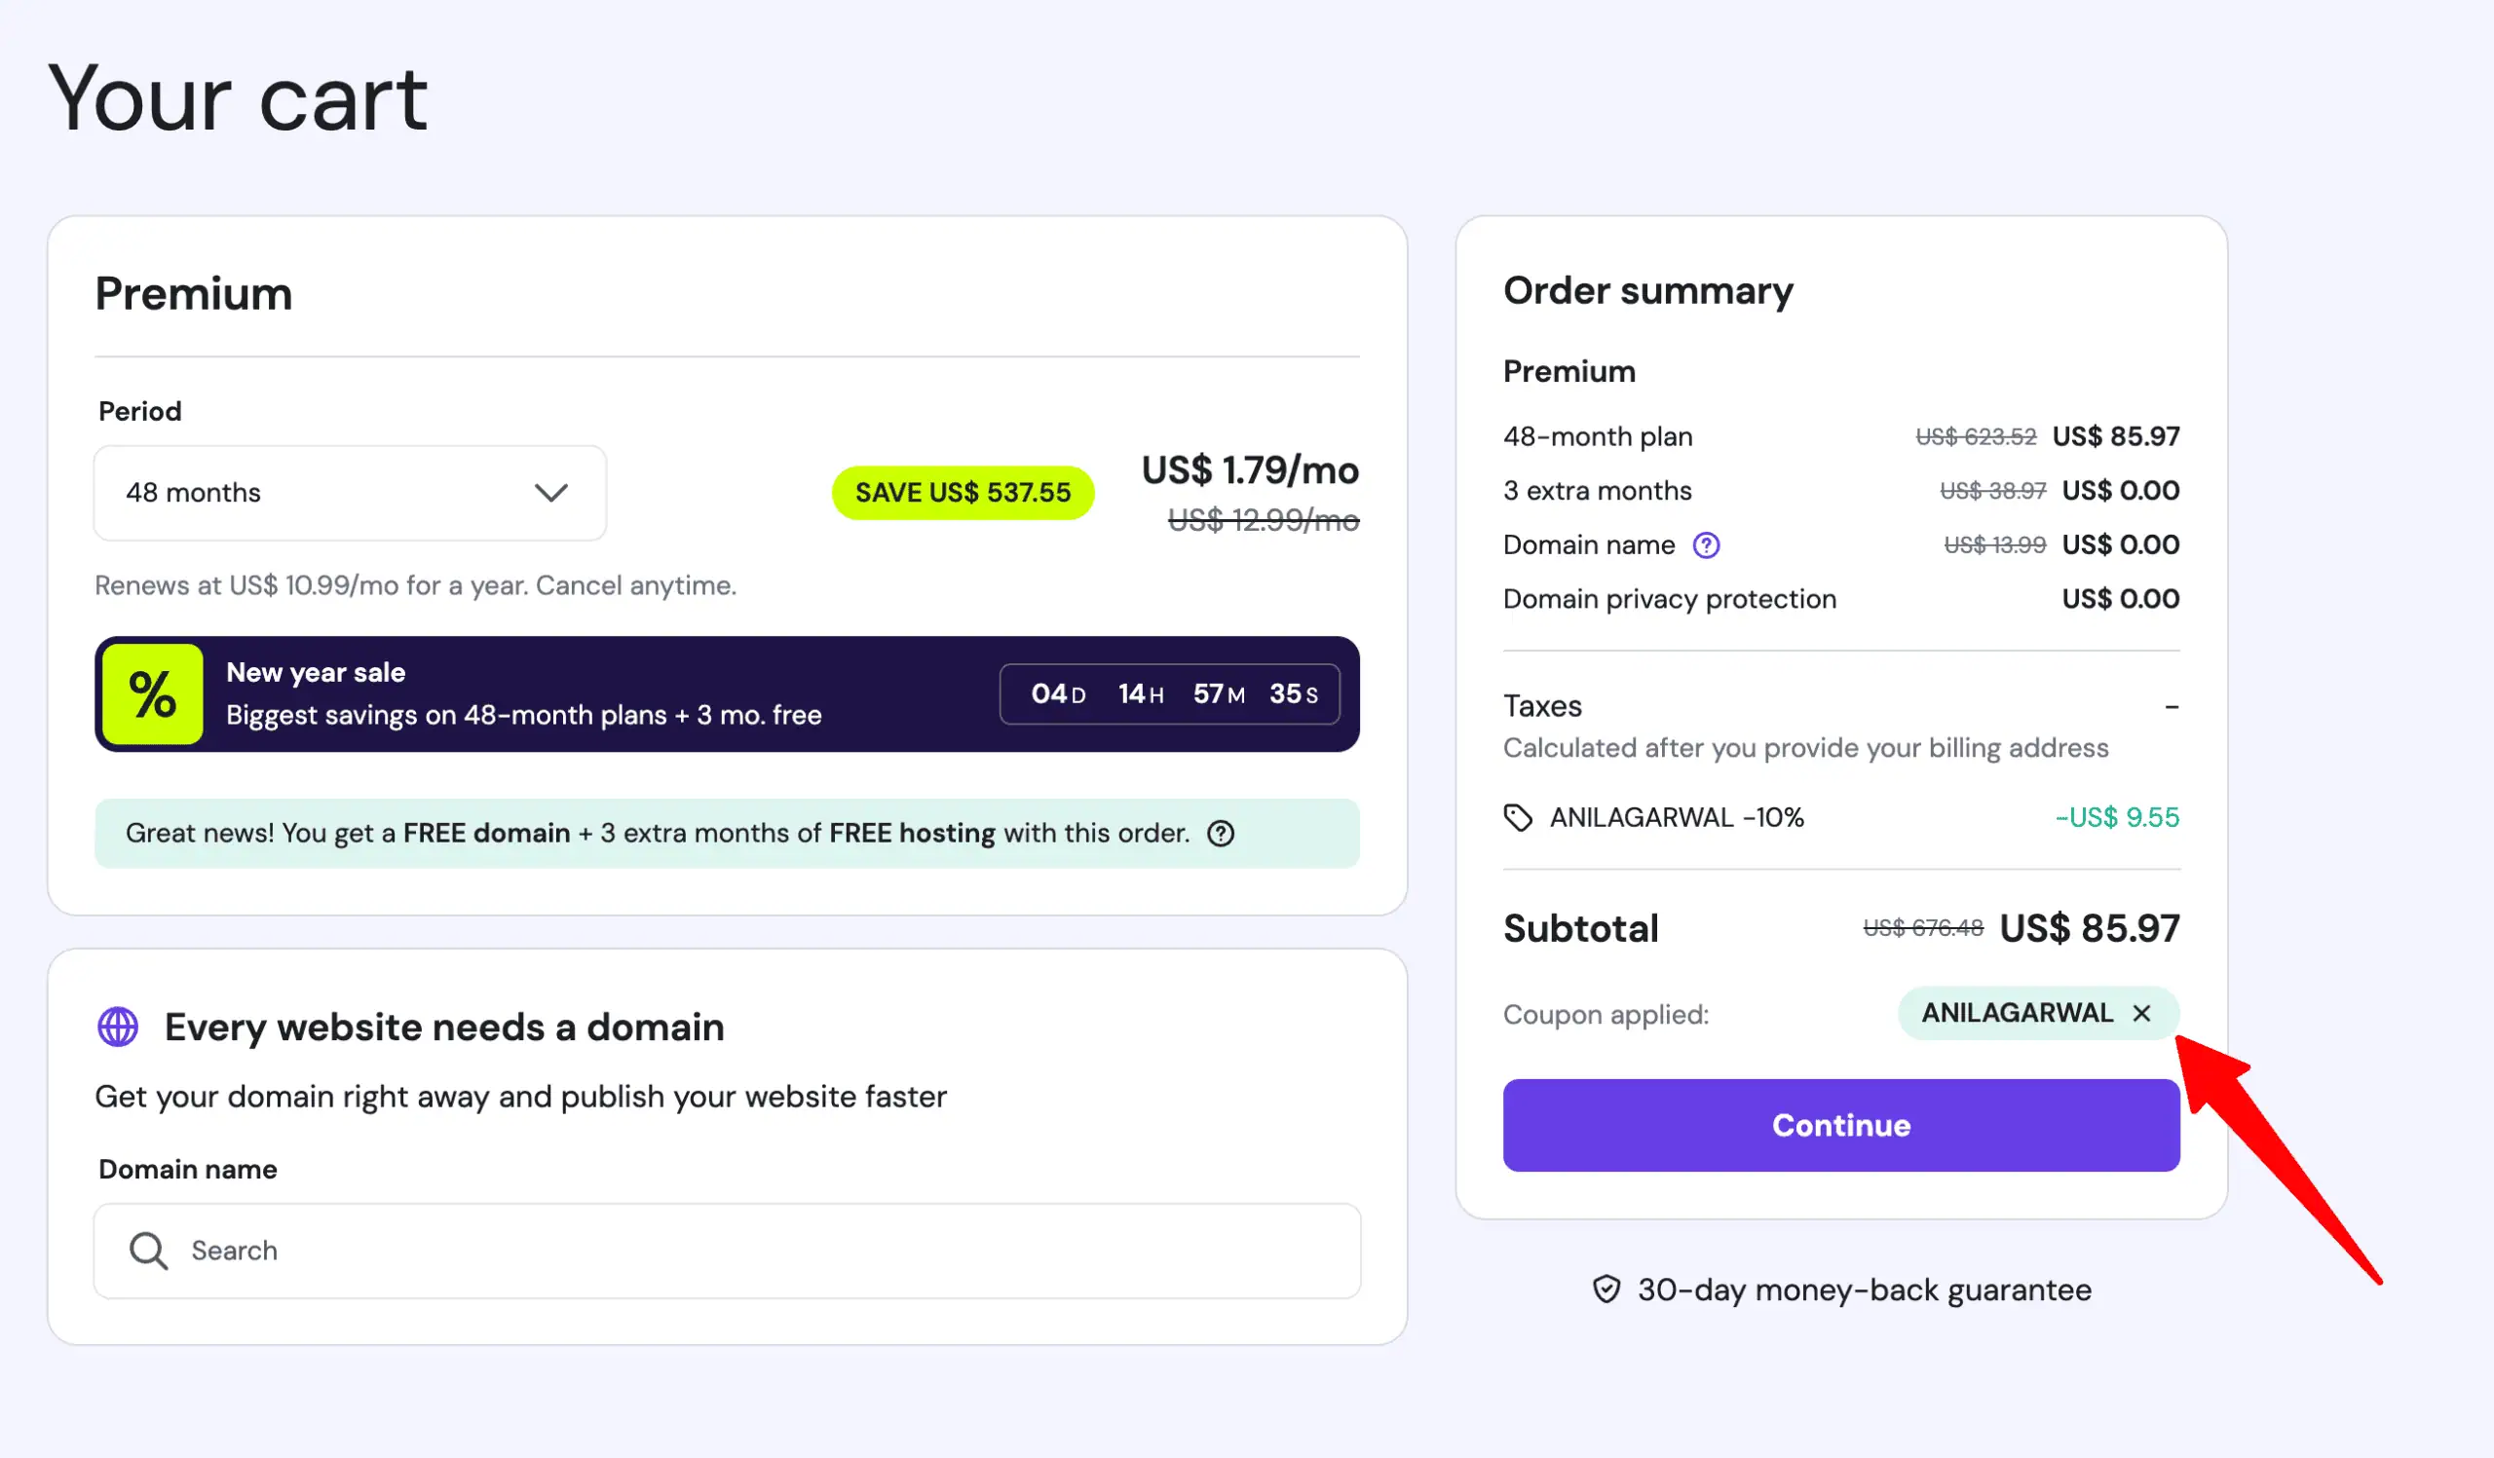Click the strikethrough US$ 12.99/mo price
2494x1458 pixels.
[1262, 521]
